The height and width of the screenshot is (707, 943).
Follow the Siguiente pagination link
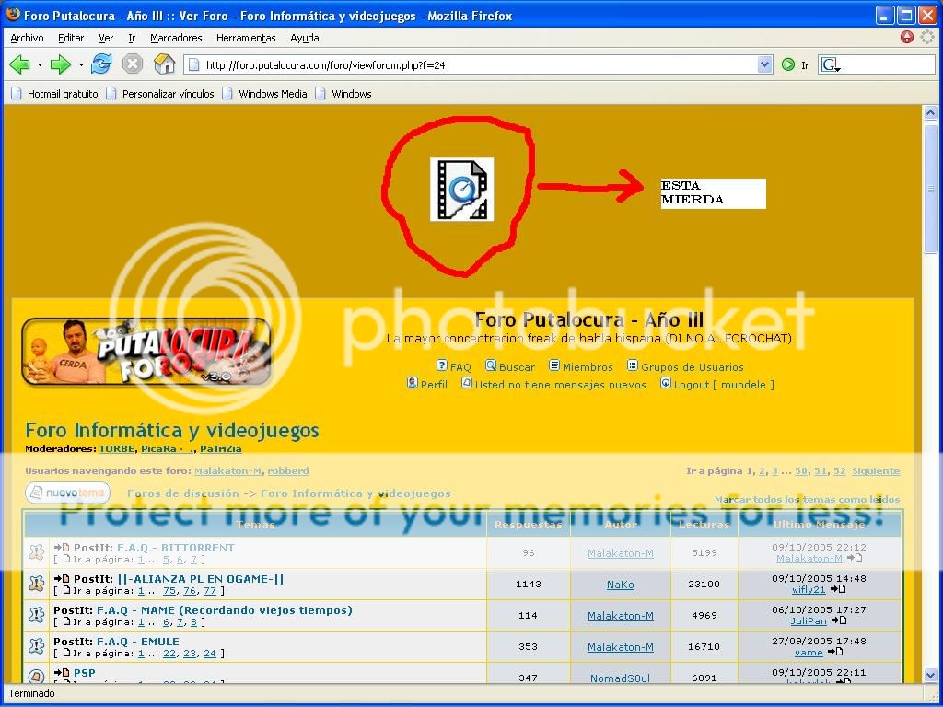[876, 470]
